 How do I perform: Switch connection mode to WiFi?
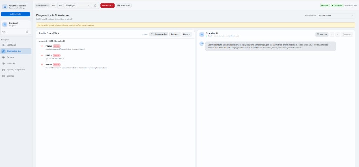coord(53,6)
